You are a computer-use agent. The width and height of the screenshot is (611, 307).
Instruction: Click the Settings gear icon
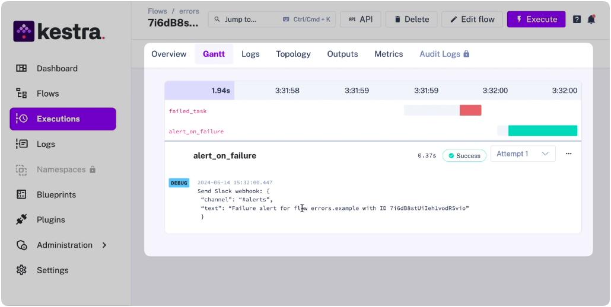21,270
